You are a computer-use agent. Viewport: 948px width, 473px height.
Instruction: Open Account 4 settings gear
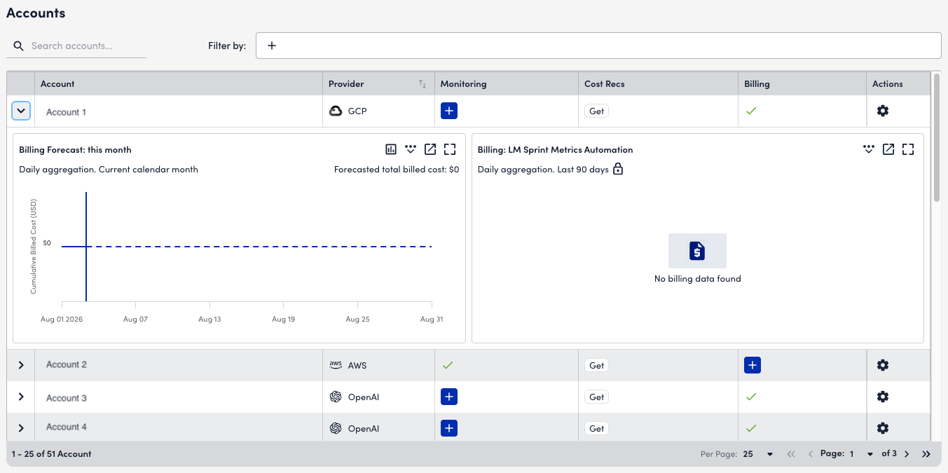coord(883,428)
